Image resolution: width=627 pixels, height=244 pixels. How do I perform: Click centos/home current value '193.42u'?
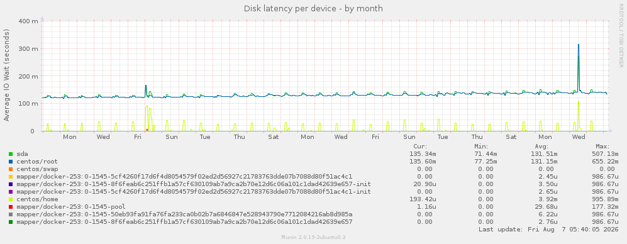(423, 199)
